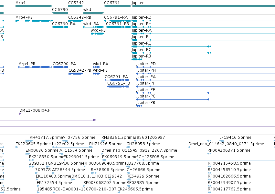Image resolution: width=275 pixels, height=194 pixels.
Task: Click protein CG6791-PB
Action: [119, 83]
